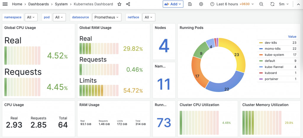Open RAM Usage panel title
Screen dimensions: 303x138
click(89, 105)
